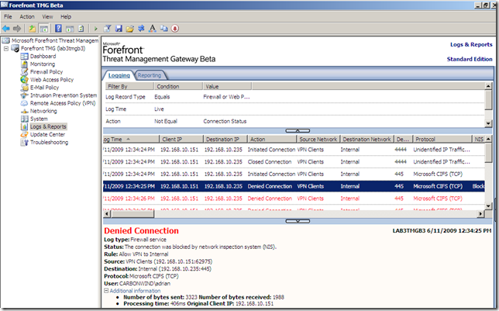Sort by Log Time column header
Viewport: 499px width, 311px height.
click(x=131, y=140)
